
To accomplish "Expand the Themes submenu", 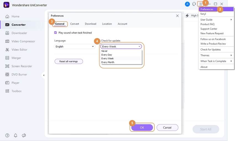I will click(216, 55).
